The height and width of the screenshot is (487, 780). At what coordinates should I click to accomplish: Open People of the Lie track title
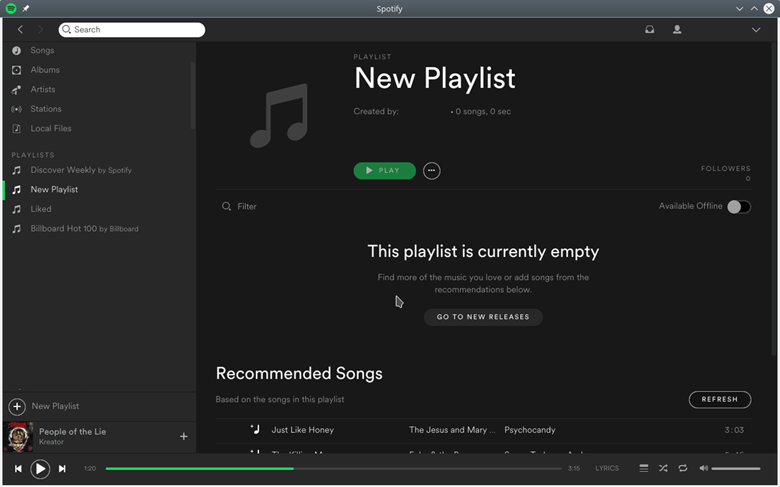(x=73, y=432)
